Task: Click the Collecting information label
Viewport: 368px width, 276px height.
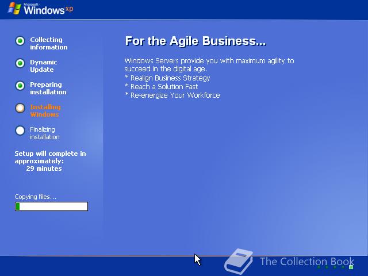Action: pos(48,44)
